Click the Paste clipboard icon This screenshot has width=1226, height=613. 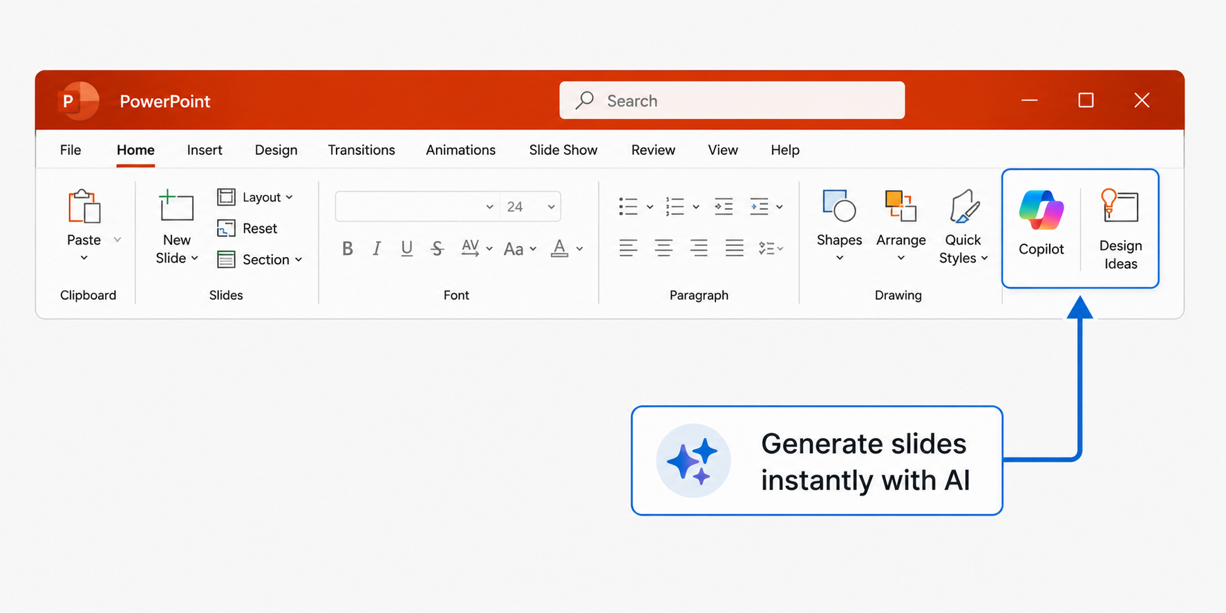pyautogui.click(x=84, y=206)
